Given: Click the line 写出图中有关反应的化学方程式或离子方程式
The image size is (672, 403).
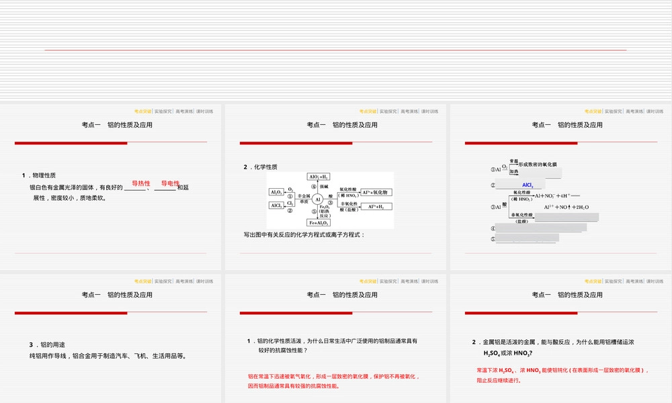Looking at the screenshot, I should (x=304, y=234).
